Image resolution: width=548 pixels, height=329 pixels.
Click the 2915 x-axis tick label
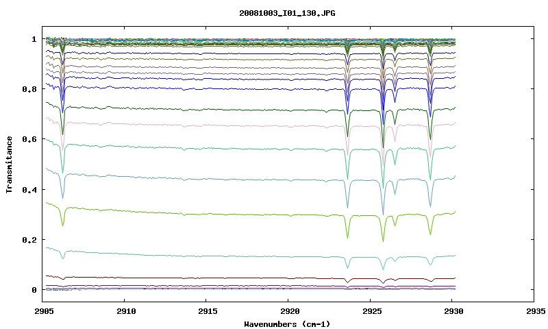tap(208, 311)
